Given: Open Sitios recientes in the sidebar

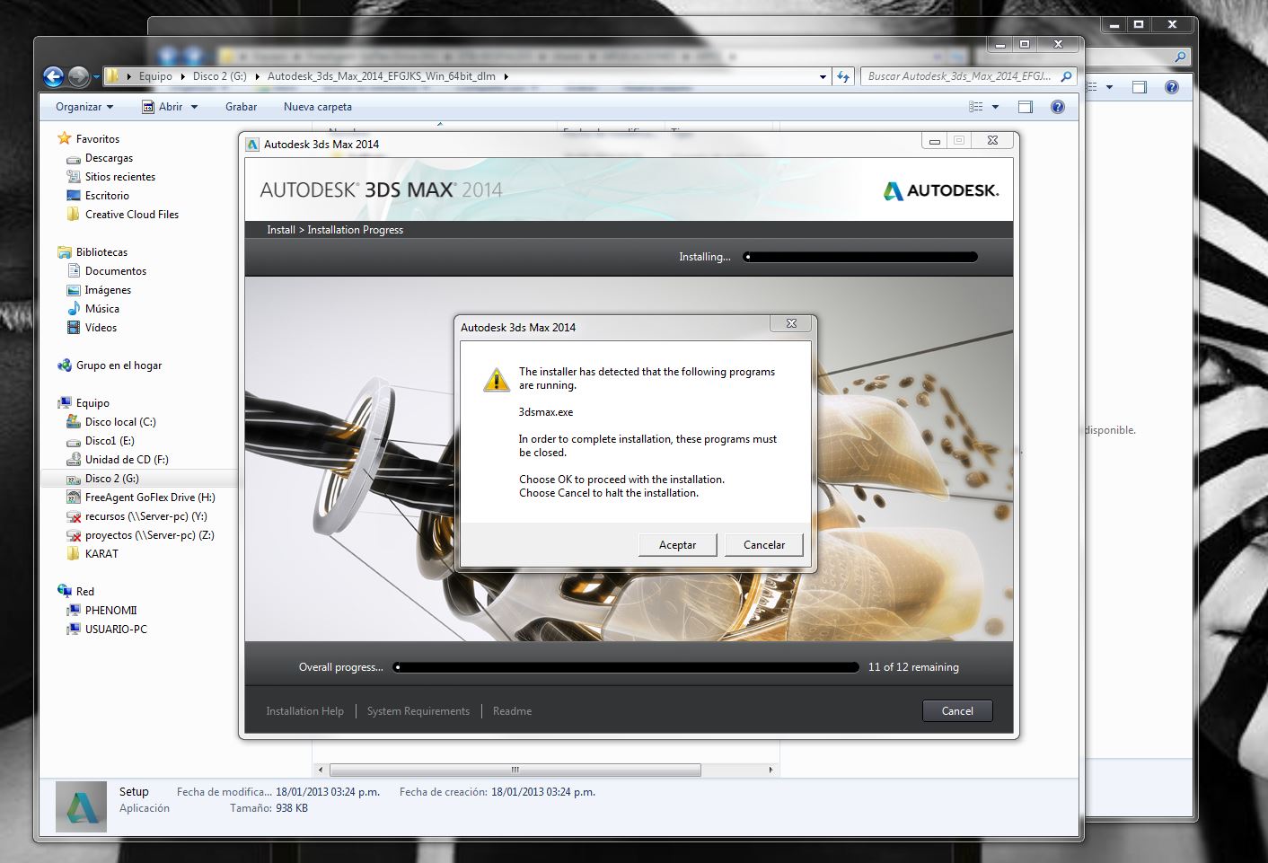Looking at the screenshot, I should coord(120,177).
